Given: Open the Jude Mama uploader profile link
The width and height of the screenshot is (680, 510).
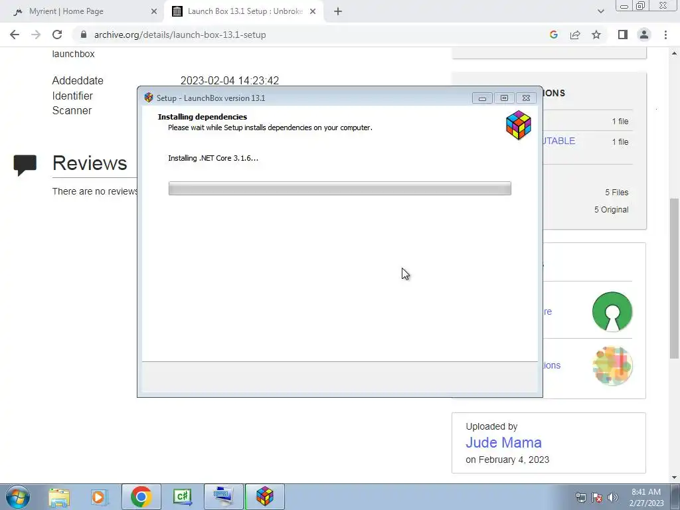Looking at the screenshot, I should [x=503, y=442].
